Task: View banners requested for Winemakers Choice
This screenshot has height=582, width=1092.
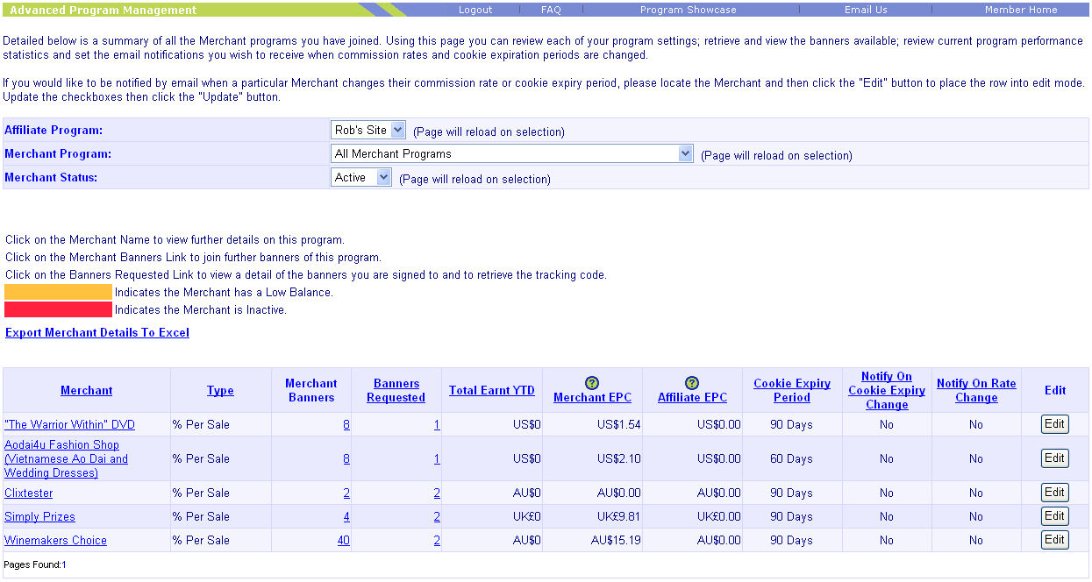Action: [437, 540]
